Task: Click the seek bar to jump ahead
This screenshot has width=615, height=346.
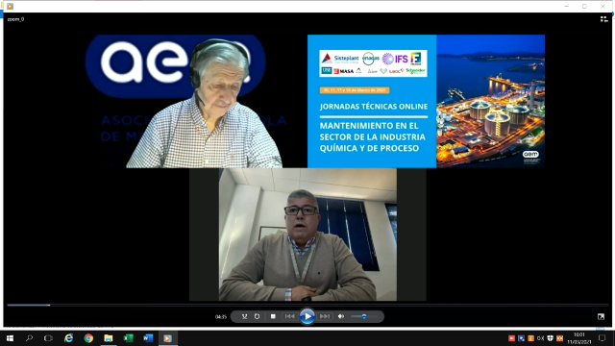Action: click(x=307, y=305)
